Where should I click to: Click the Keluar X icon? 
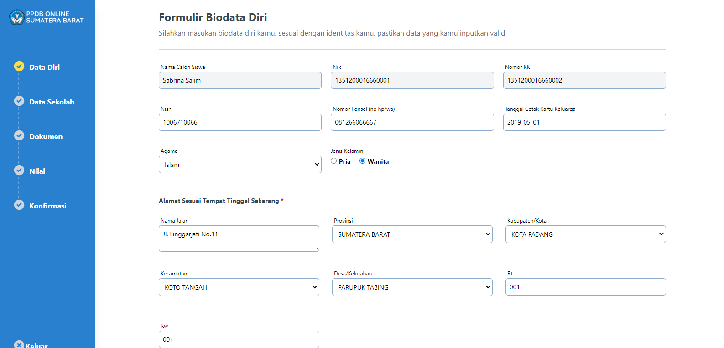pos(19,345)
